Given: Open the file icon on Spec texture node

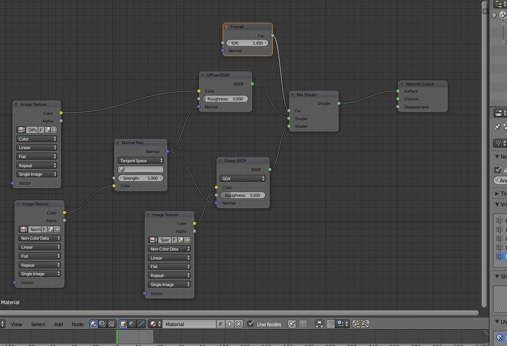Looking at the screenshot, I should tap(181, 240).
